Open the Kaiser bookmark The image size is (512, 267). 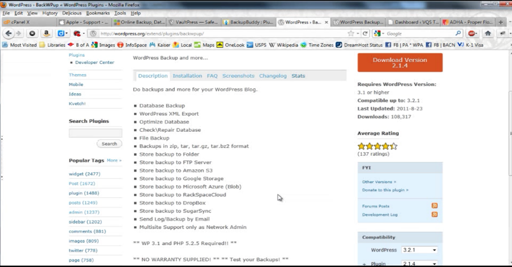159,45
